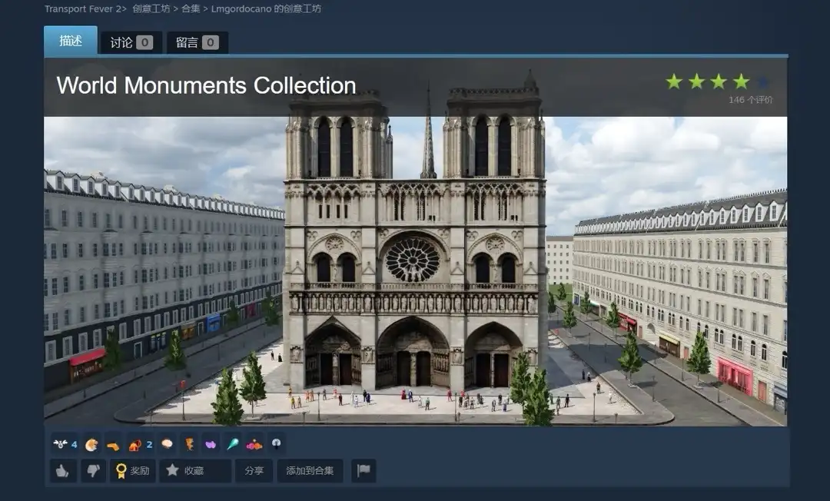The height and width of the screenshot is (501, 830).
Task: Click the purple heart award icon
Action: [x=211, y=444]
